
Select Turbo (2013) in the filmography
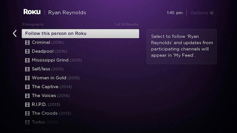45,122
